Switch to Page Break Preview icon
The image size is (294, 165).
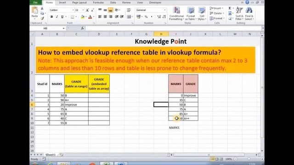(x=221, y=159)
